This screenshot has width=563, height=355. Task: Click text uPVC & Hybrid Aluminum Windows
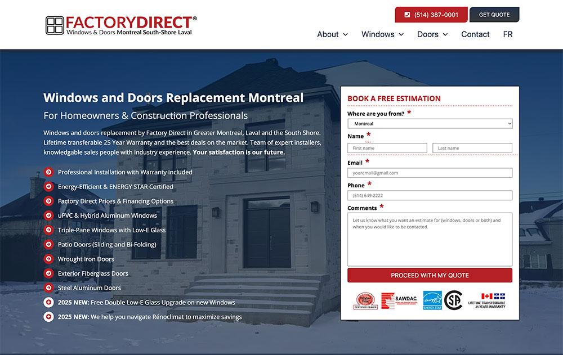coord(108,215)
